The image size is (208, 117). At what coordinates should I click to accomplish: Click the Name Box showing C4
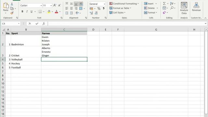coord(11,24)
